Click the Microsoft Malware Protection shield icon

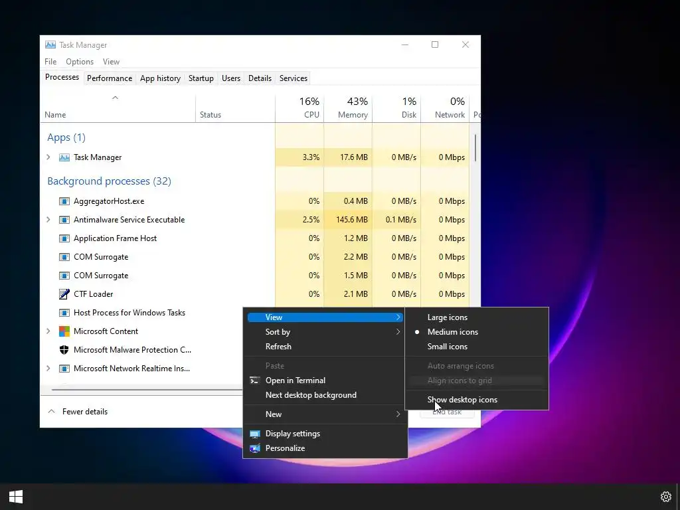pos(64,350)
